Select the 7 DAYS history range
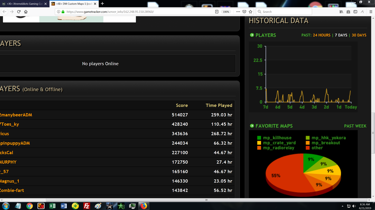375x210 pixels. [341, 35]
